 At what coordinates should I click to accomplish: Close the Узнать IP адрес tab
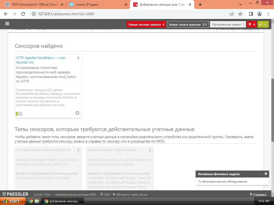tap(126, 5)
